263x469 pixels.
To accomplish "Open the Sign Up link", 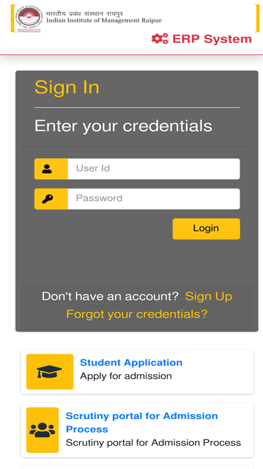I will pyautogui.click(x=208, y=297).
